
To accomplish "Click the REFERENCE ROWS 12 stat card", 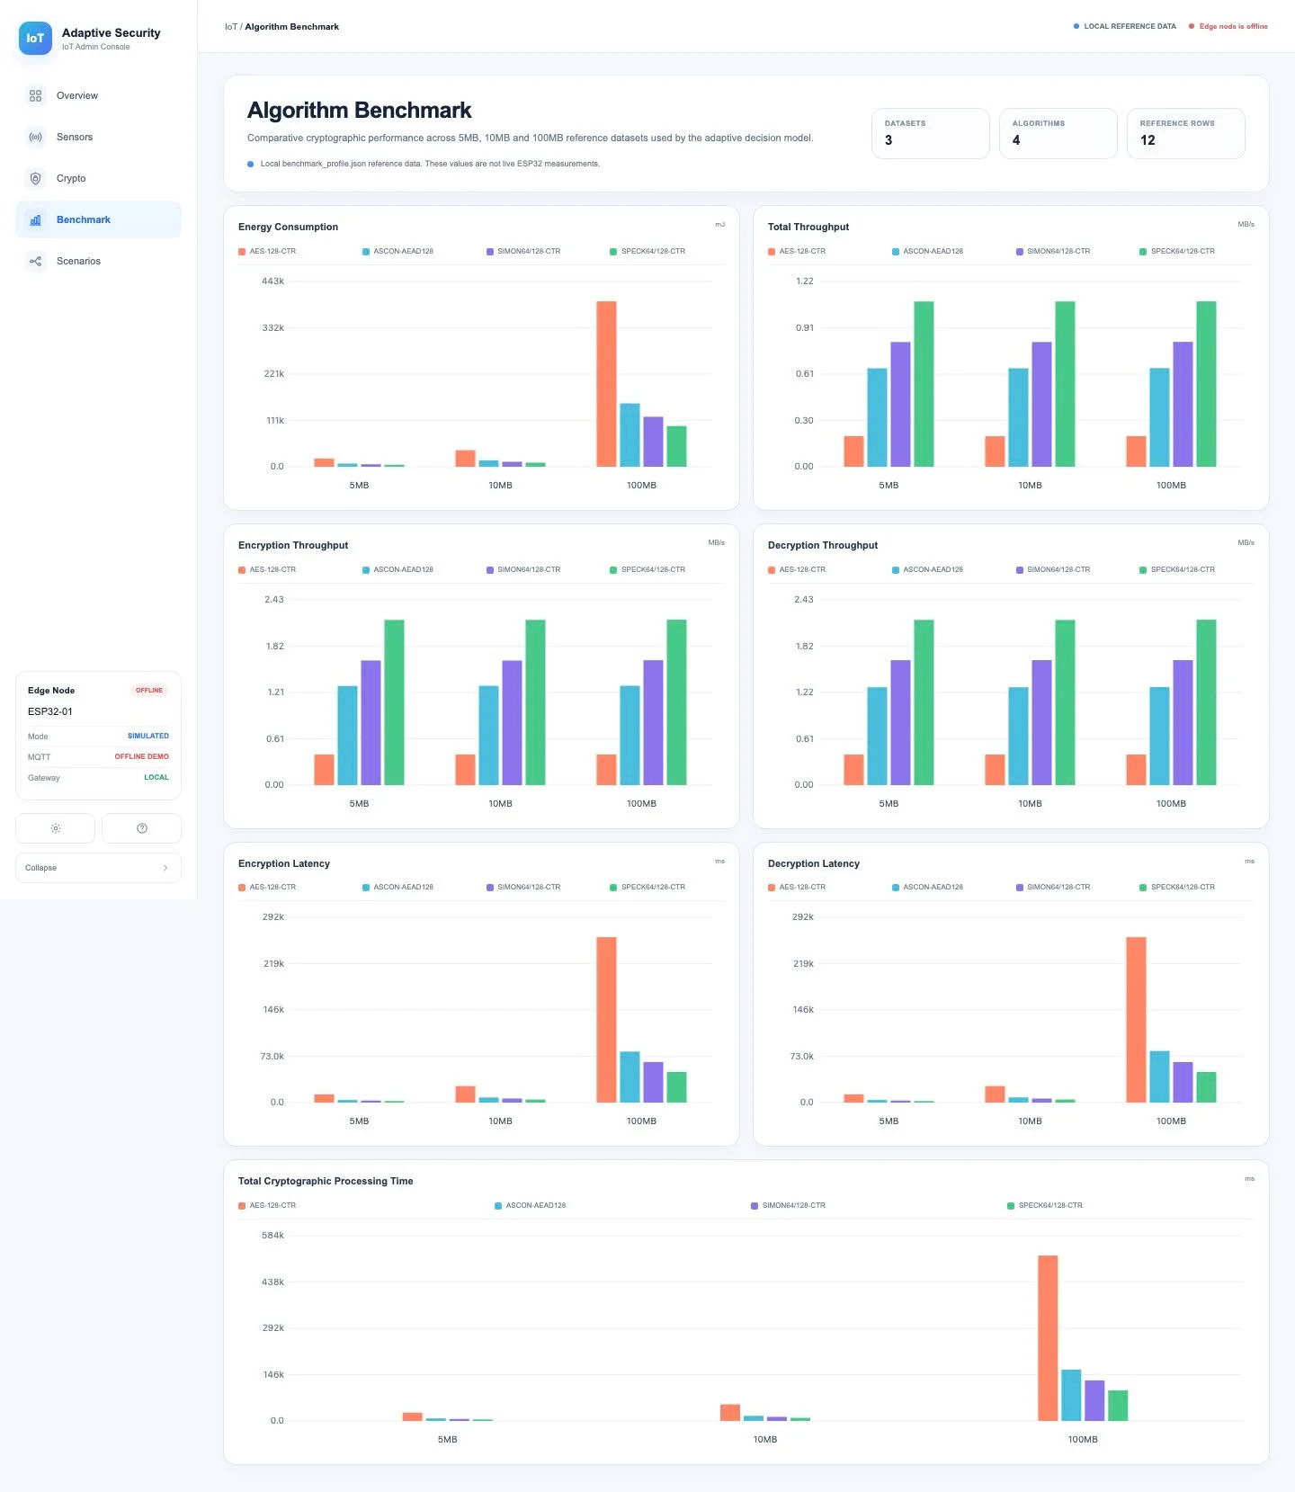I will point(1185,133).
